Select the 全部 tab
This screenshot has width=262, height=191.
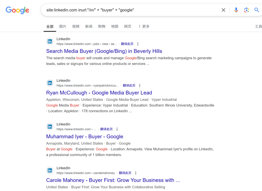pyautogui.click(x=50, y=26)
